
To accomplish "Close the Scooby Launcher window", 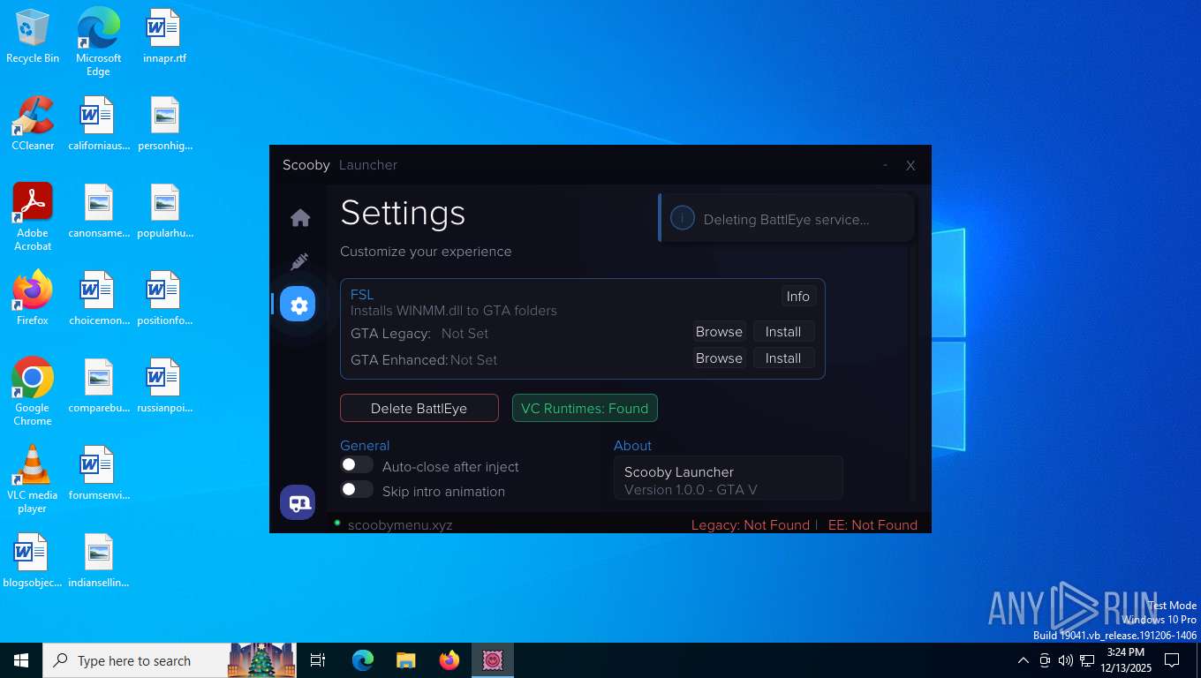I will (910, 165).
